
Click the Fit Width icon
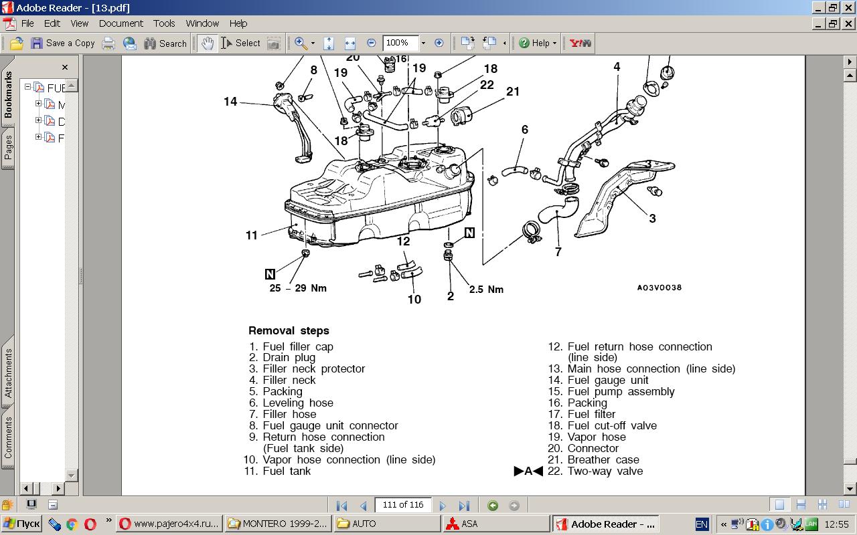349,43
